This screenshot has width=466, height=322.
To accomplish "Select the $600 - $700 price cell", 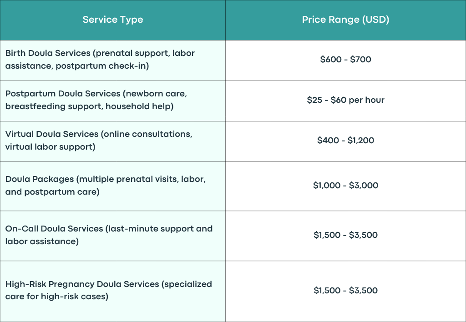I will coord(345,60).
